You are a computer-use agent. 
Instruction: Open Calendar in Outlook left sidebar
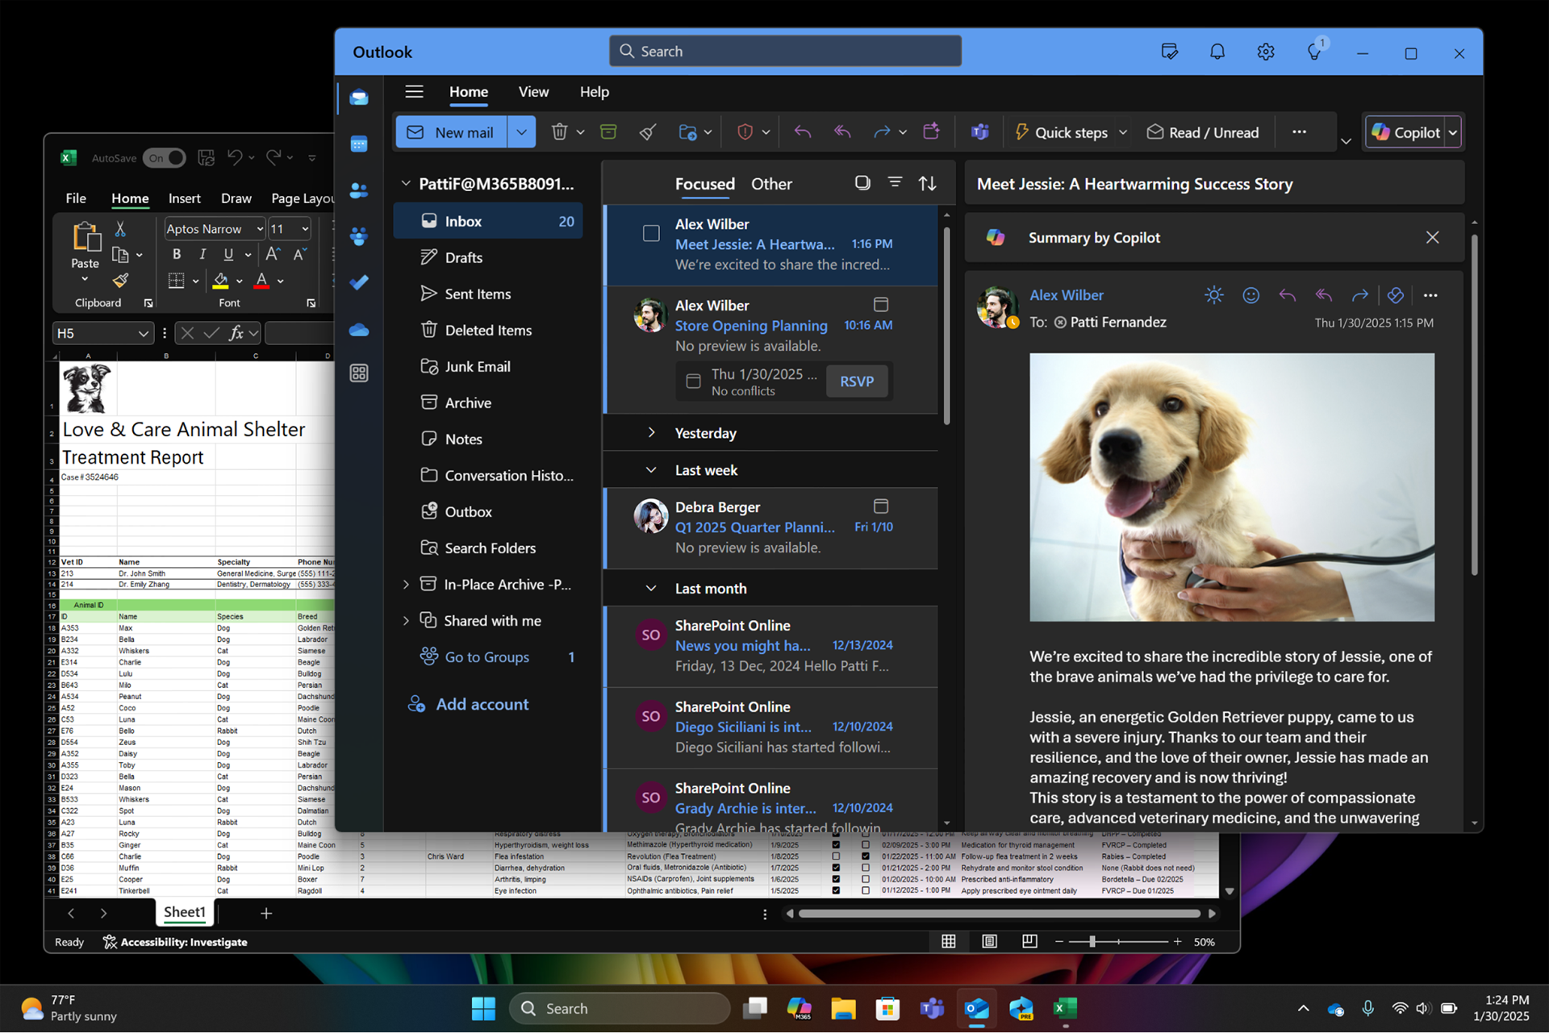pyautogui.click(x=359, y=144)
